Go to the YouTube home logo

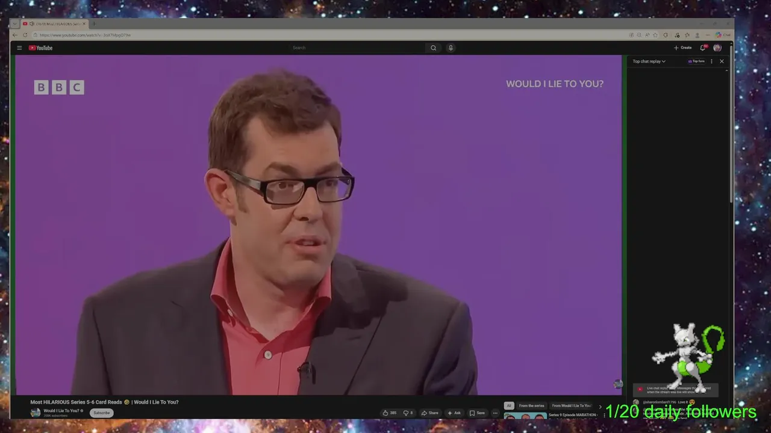point(41,48)
